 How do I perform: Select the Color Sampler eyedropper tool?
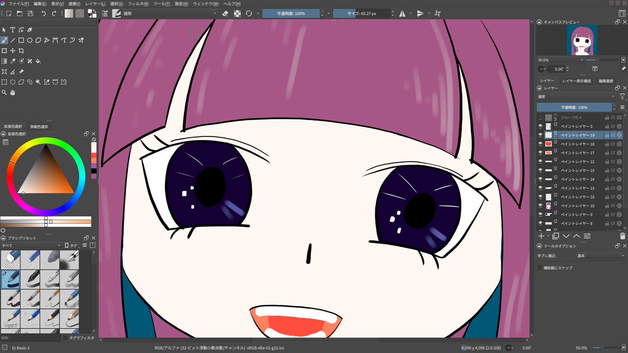pos(13,61)
